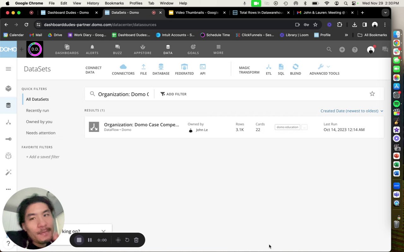Open the DataFlows sidebar icon
The image size is (404, 252).
click(9, 122)
